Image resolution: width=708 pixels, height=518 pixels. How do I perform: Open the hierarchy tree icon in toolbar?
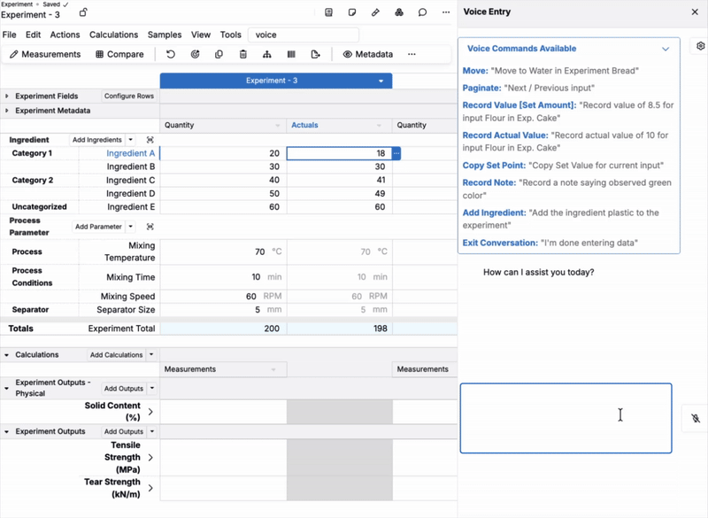tap(267, 54)
